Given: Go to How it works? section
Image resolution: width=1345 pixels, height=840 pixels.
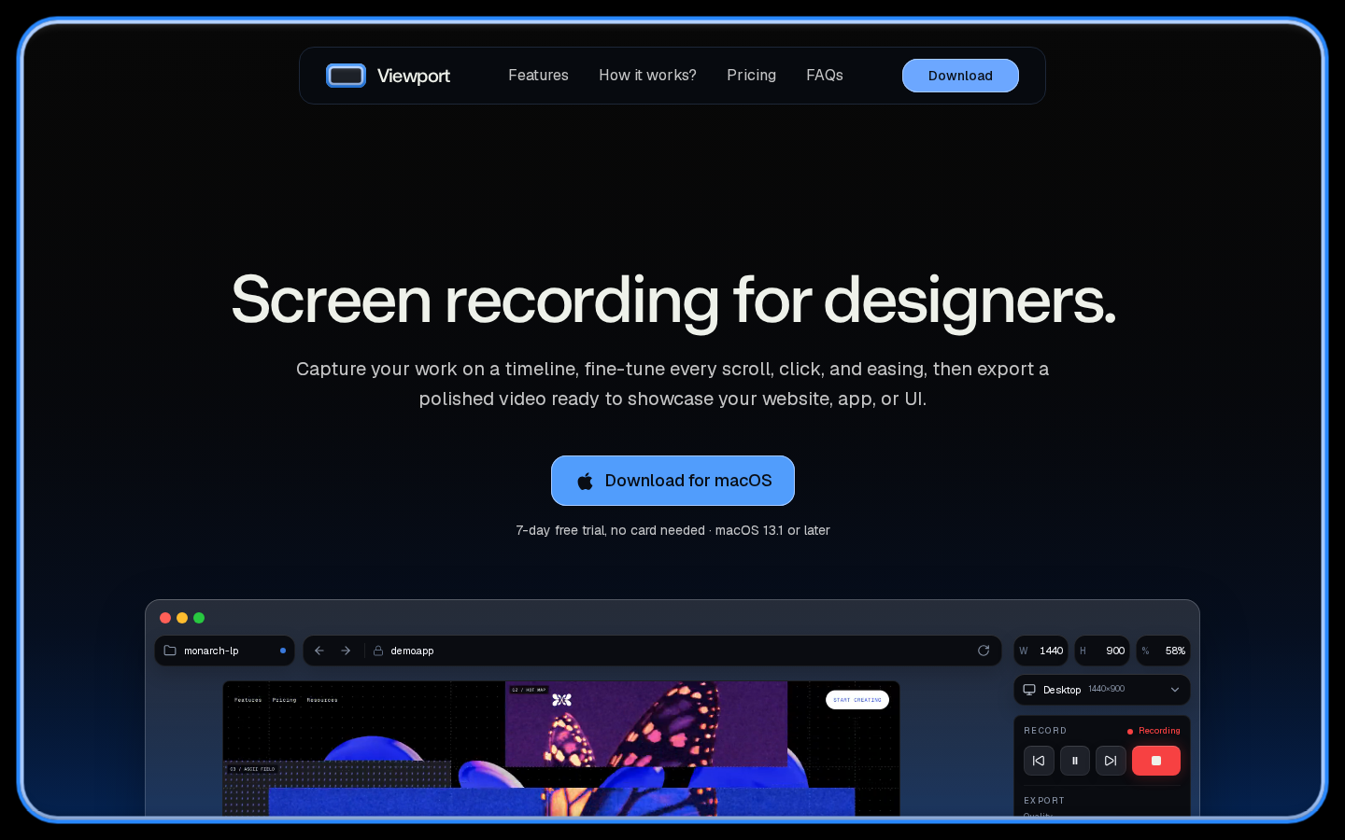Looking at the screenshot, I should click(647, 76).
